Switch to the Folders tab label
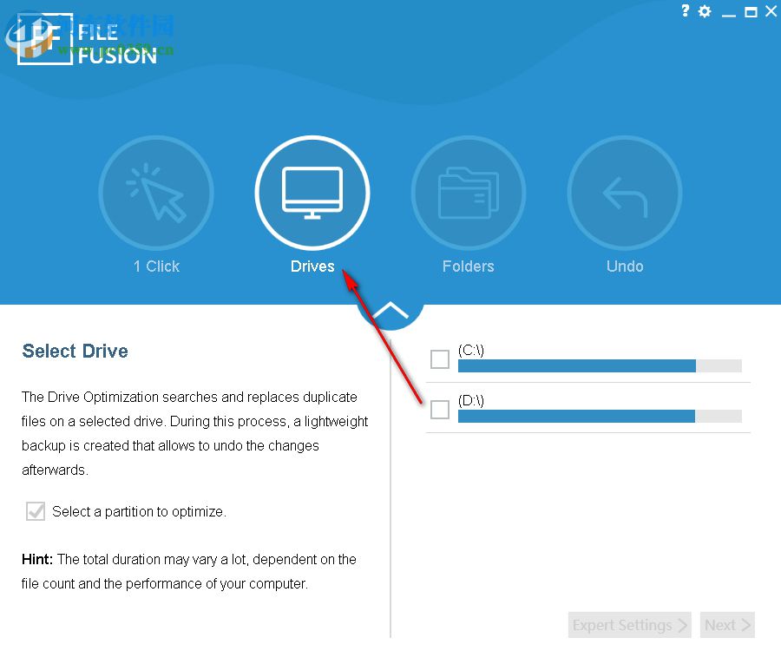This screenshot has height=651, width=781. tap(469, 266)
